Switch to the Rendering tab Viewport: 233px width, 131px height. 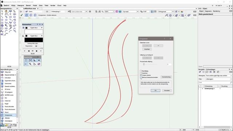tap(216, 11)
